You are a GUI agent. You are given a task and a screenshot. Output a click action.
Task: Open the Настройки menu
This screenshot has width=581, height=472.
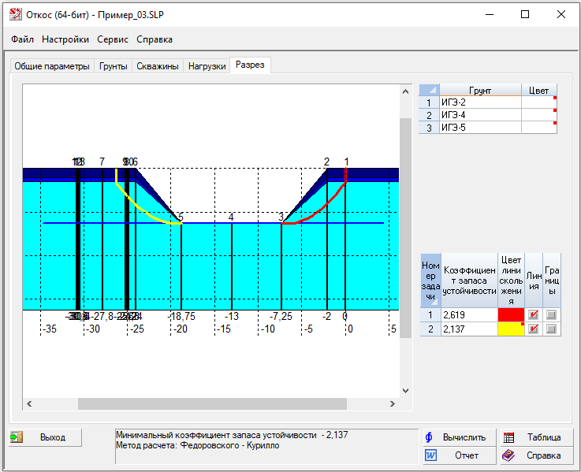click(x=65, y=39)
